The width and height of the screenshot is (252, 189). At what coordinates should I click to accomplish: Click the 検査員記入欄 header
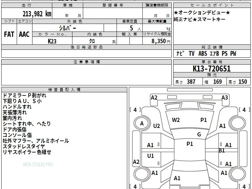click(x=64, y=90)
